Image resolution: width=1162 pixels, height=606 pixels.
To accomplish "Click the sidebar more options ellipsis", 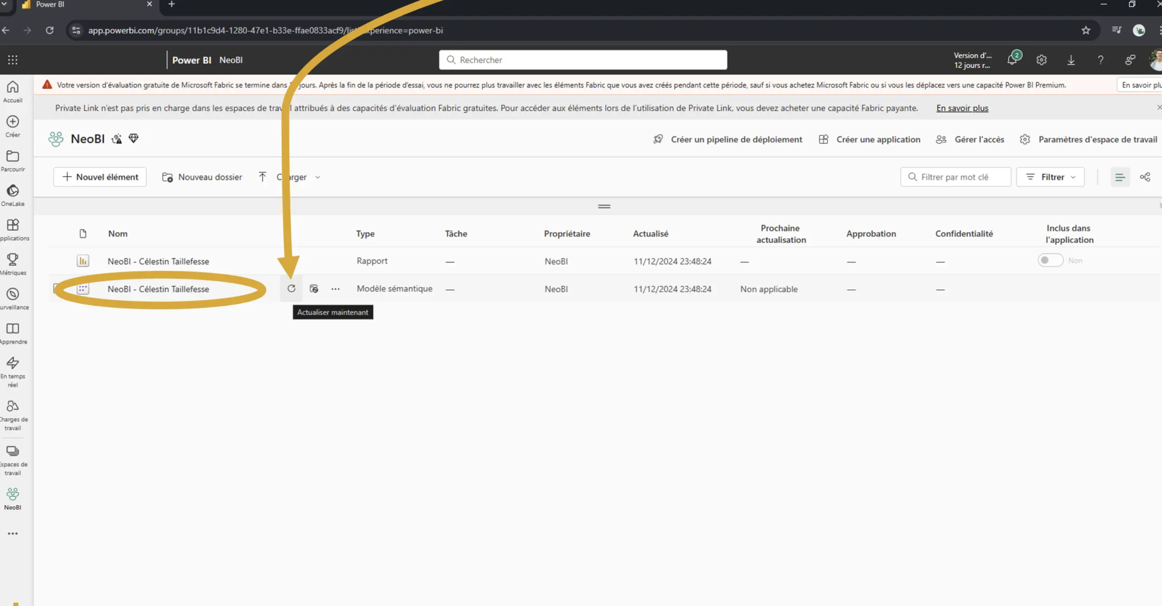I will (13, 533).
